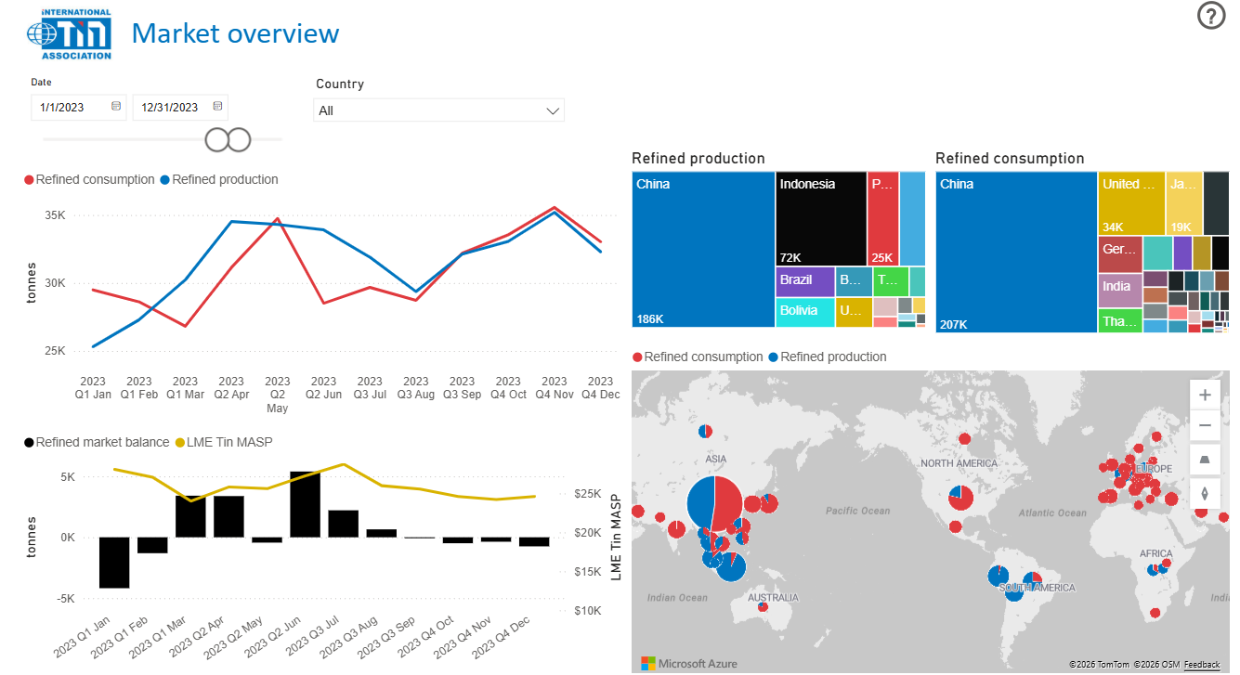
Task: Reset map rotation with the compass control
Action: [x=1205, y=493]
